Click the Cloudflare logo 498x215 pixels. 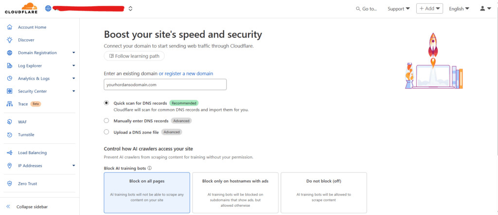pos(21,8)
